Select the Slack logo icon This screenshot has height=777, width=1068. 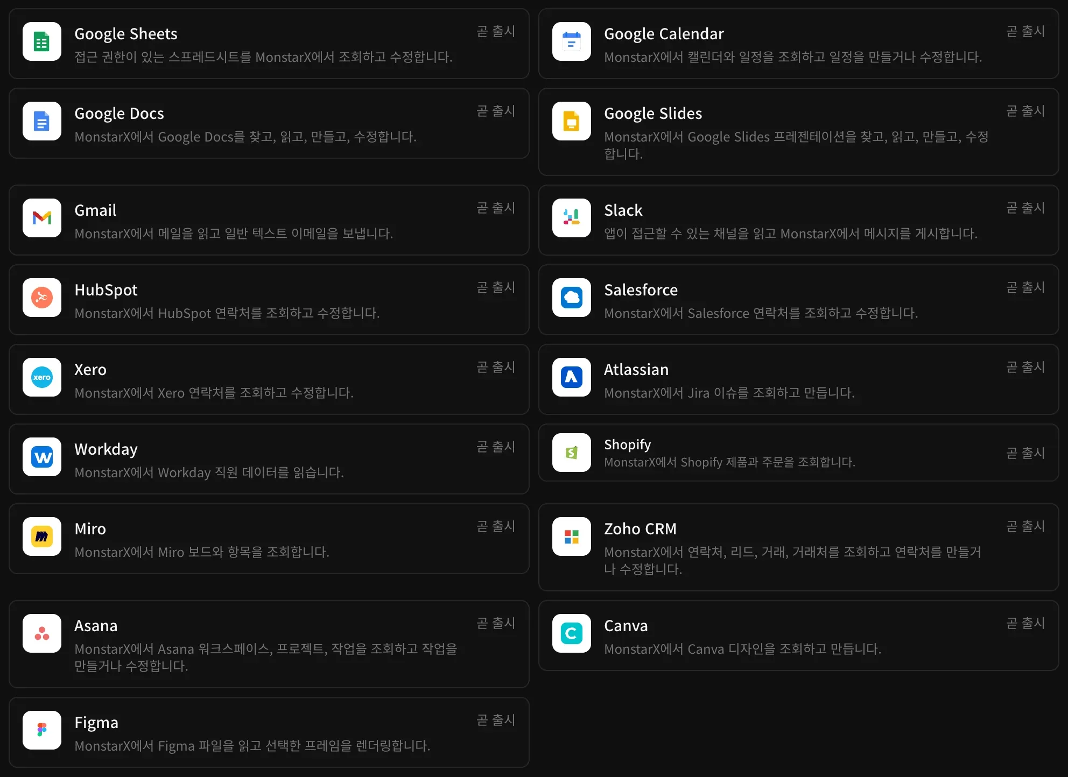pos(572,218)
